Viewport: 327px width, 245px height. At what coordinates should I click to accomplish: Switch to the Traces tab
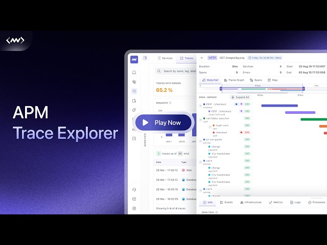point(186,58)
